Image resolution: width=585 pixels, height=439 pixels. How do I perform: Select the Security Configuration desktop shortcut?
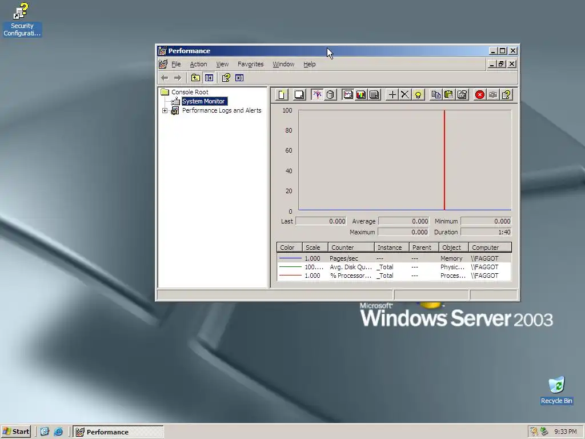click(22, 19)
